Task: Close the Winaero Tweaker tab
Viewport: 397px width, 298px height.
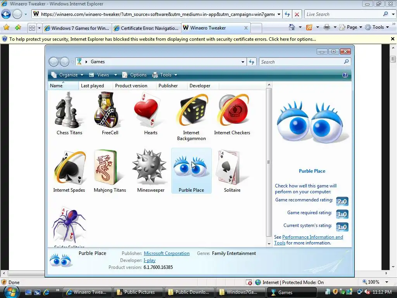Action: coord(246,28)
